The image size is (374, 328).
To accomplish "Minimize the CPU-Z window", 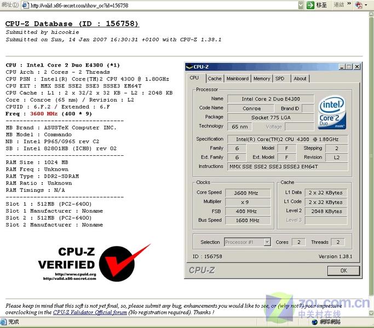I will tap(342, 67).
